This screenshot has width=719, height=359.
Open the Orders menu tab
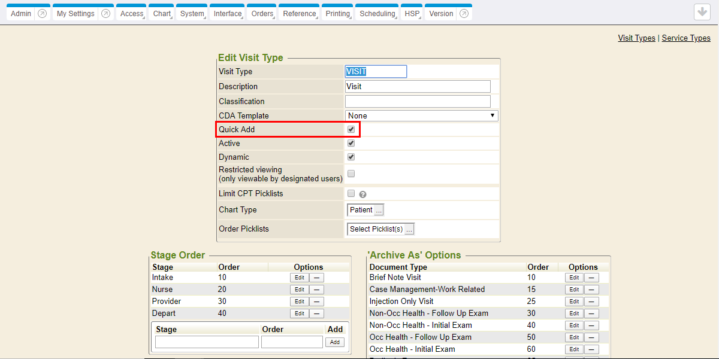coord(262,14)
